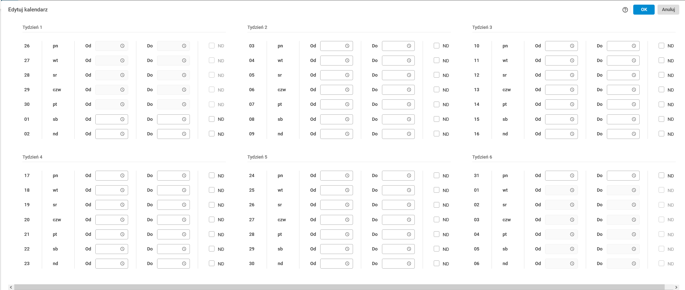685x290 pixels.
Task: Focus Do time field for Tydzień 4 sb 22
Action: pos(173,249)
